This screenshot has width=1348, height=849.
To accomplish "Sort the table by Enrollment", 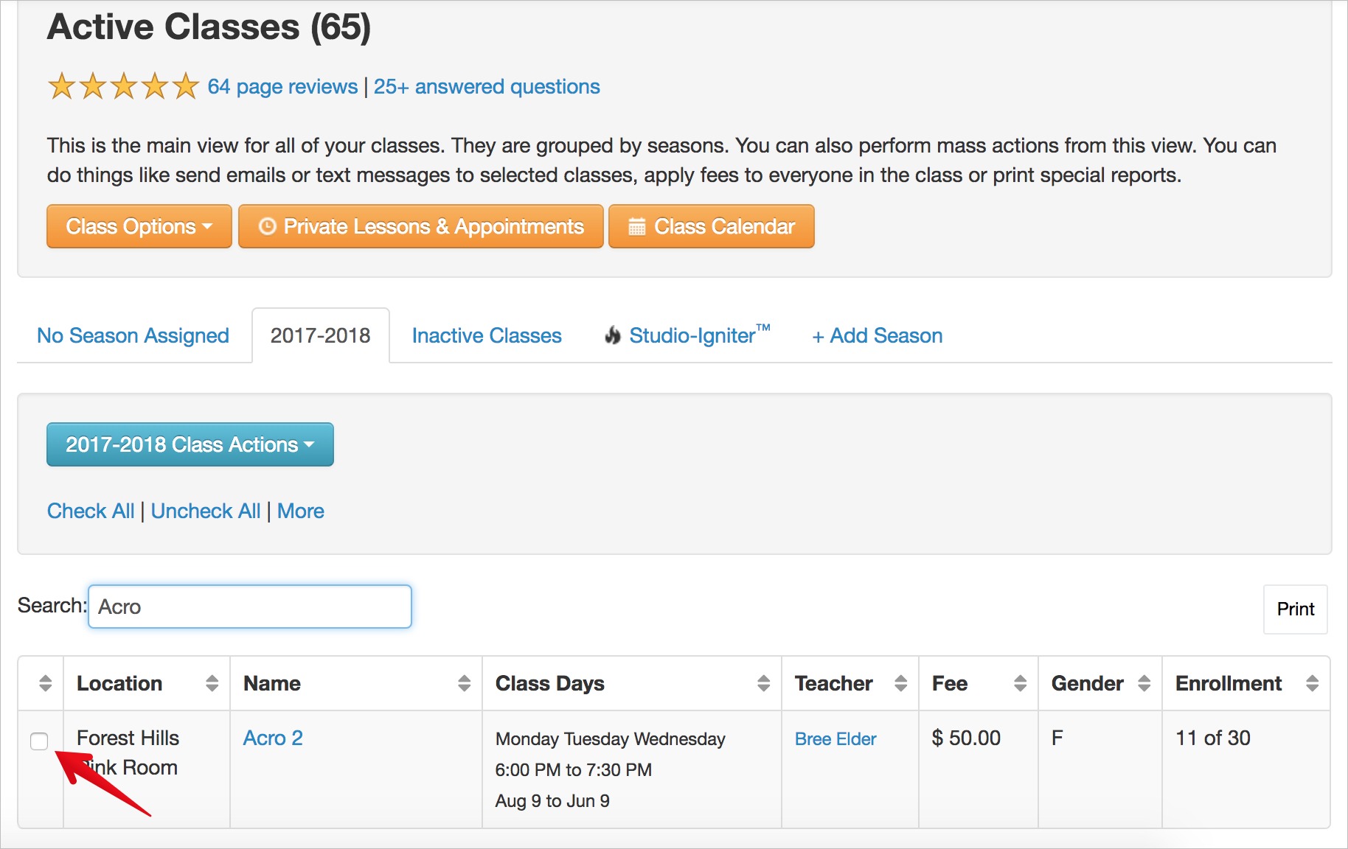I will click(x=1246, y=683).
